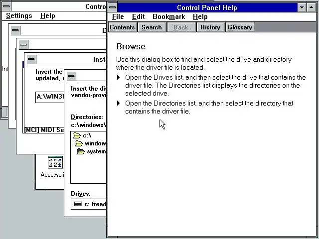Open the Drivers dialog's system menu box
This screenshot has height=239, width=319.
(15, 30)
